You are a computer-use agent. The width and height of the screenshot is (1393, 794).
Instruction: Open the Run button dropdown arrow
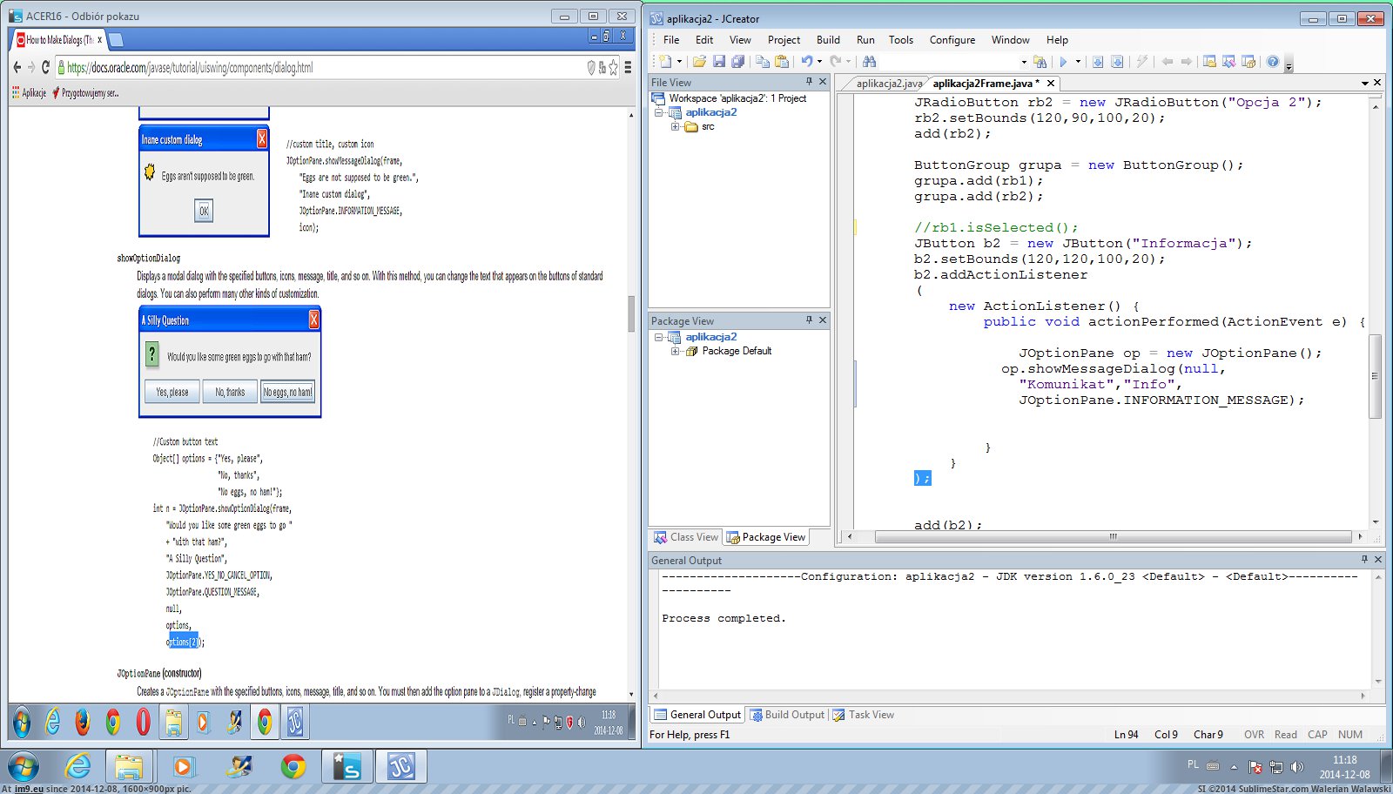coord(1078,61)
